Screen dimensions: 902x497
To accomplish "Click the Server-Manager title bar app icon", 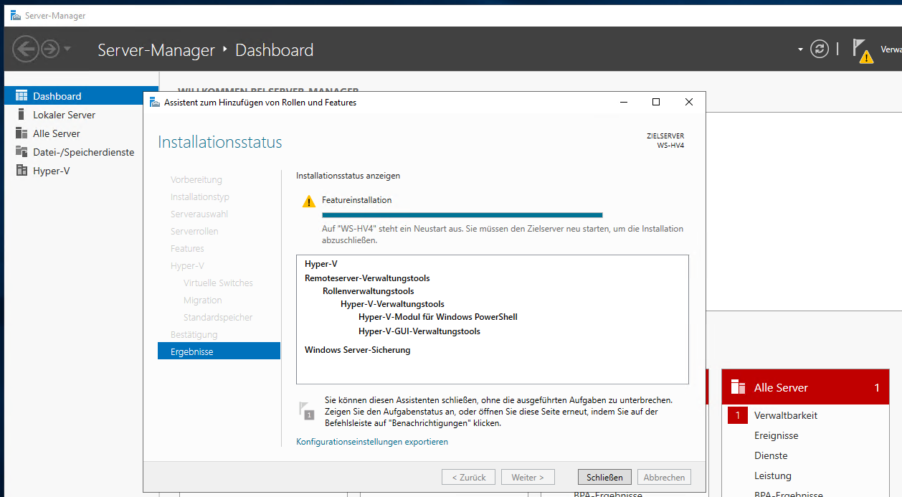I will click(15, 15).
